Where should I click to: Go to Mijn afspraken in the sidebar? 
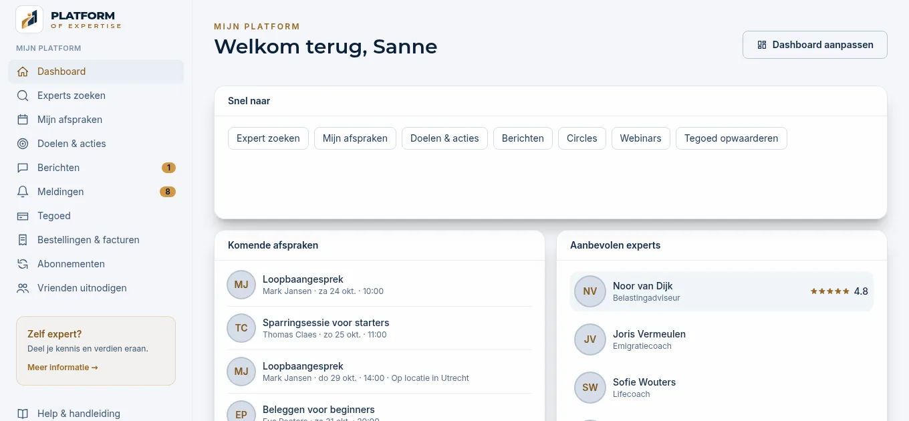[x=96, y=120]
